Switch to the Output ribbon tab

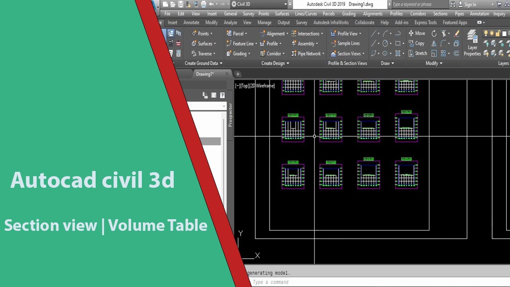284,22
